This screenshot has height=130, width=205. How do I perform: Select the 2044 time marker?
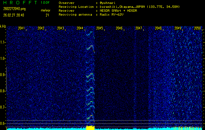80,29
